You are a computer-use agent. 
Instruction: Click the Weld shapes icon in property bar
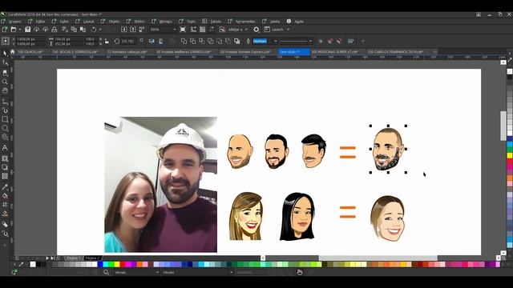point(184,41)
